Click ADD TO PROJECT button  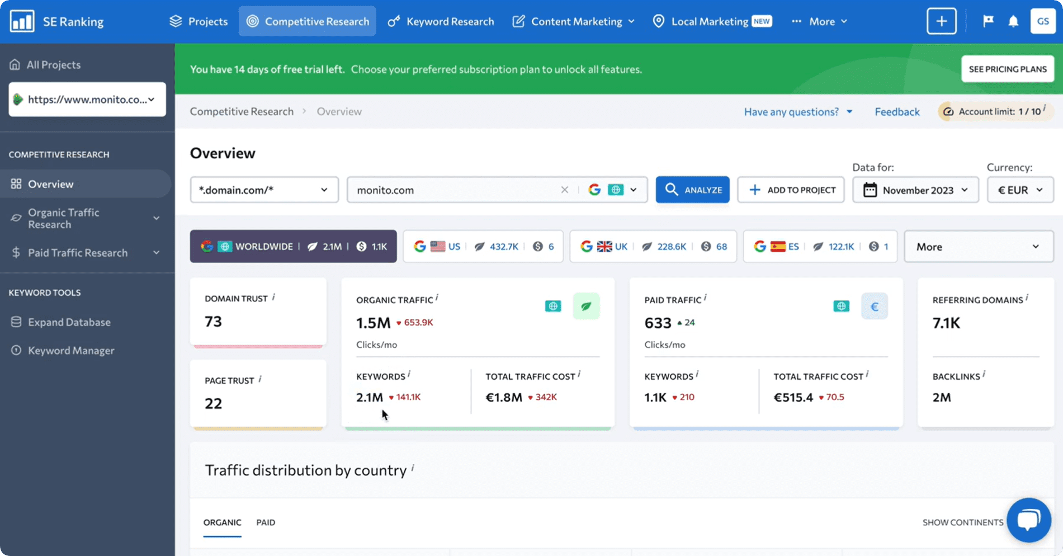pyautogui.click(x=791, y=190)
